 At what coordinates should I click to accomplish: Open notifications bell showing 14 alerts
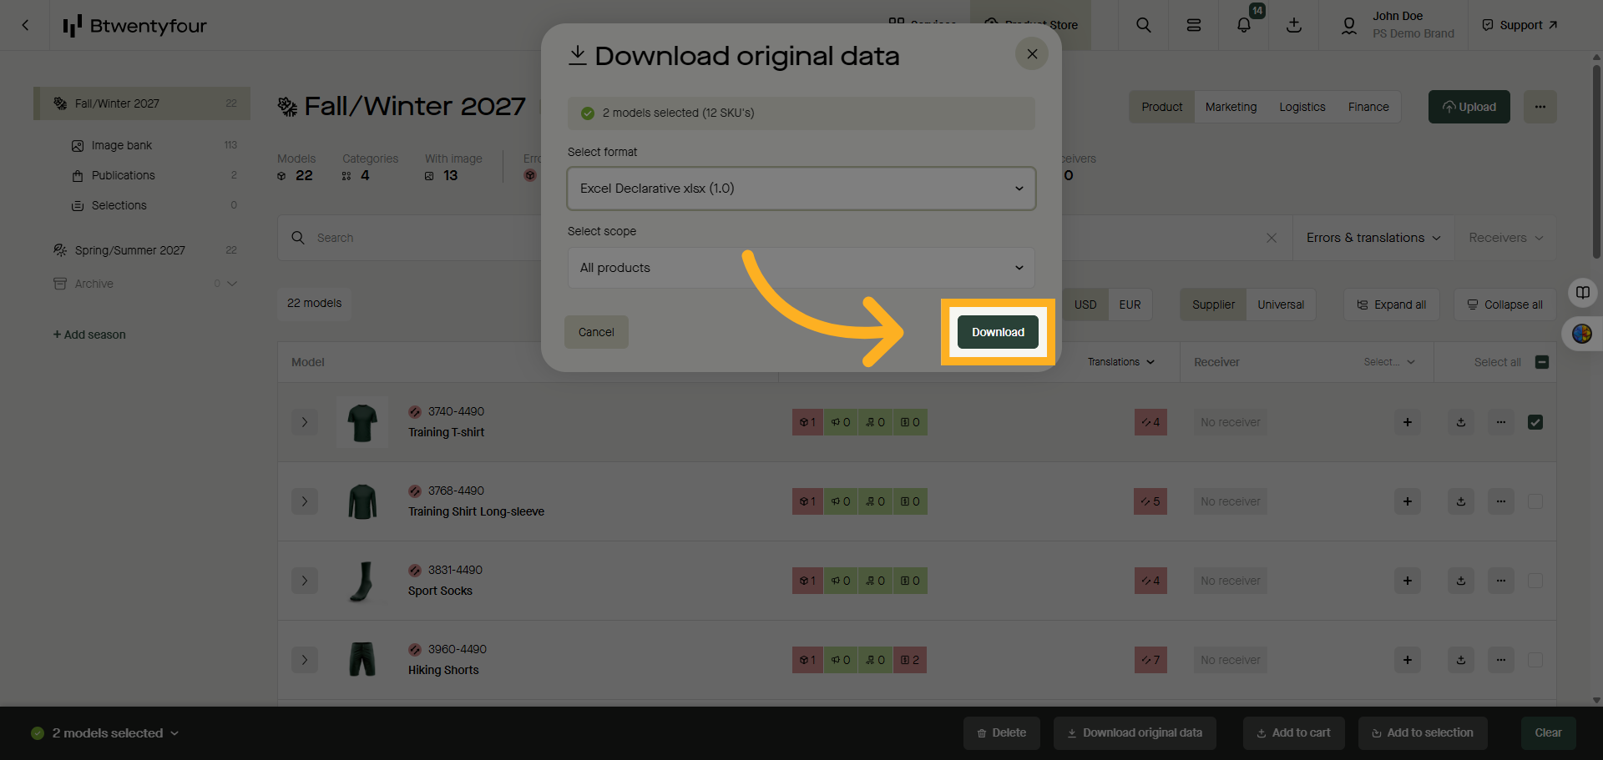point(1243,25)
